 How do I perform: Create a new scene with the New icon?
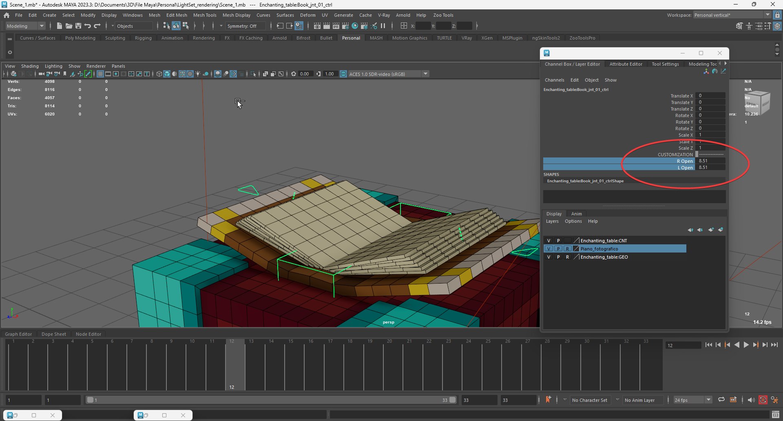point(59,26)
